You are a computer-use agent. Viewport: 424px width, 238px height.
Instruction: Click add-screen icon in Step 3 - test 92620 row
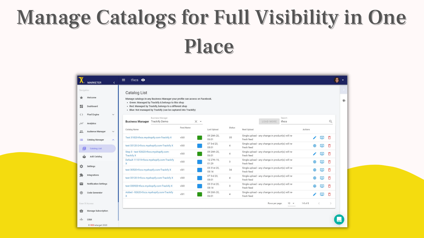coord(322,154)
